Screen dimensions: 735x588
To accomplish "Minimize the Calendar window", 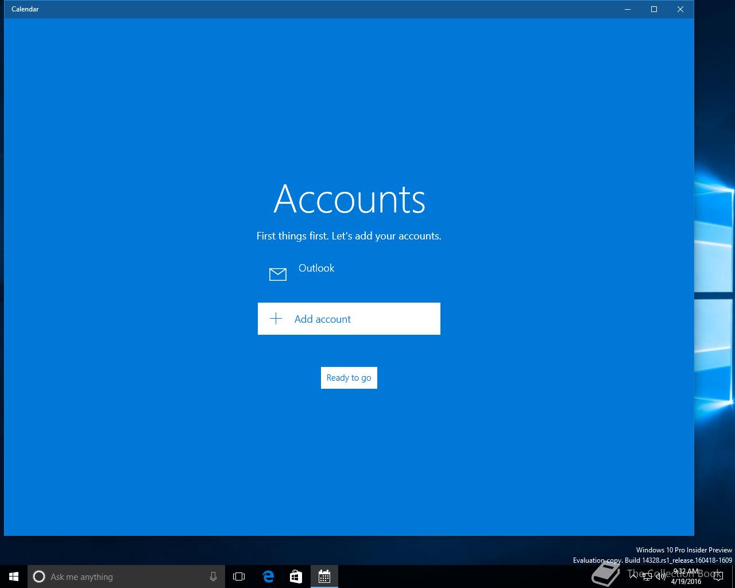I will point(628,9).
